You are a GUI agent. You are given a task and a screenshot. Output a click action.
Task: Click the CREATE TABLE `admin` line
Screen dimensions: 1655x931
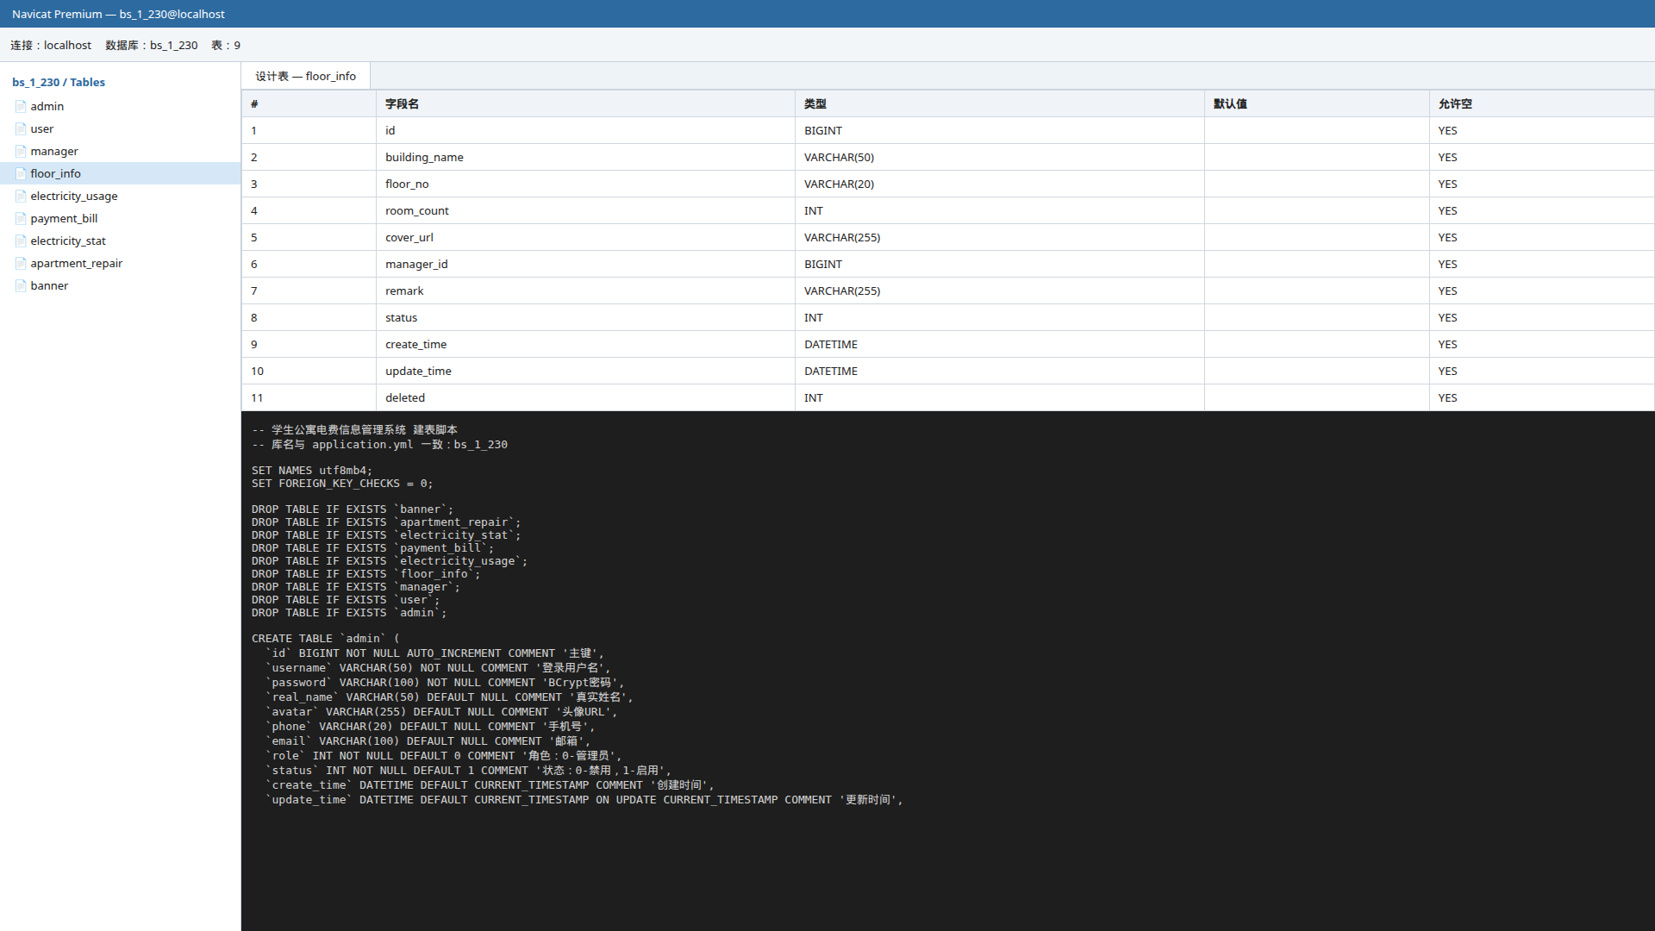point(326,639)
